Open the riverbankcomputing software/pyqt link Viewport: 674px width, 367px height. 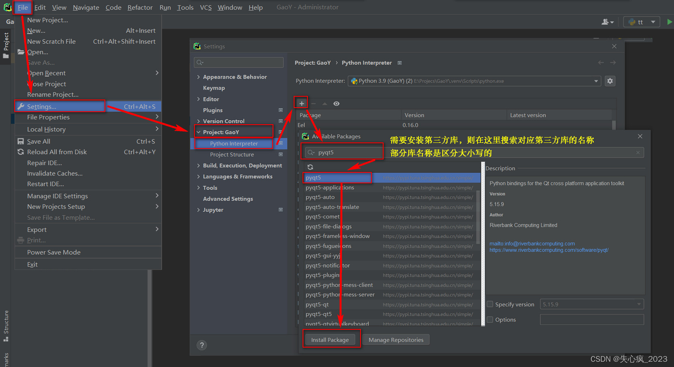(x=549, y=250)
